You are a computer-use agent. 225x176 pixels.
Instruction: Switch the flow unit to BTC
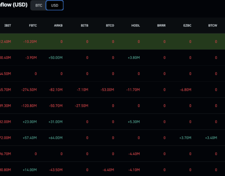click(39, 5)
